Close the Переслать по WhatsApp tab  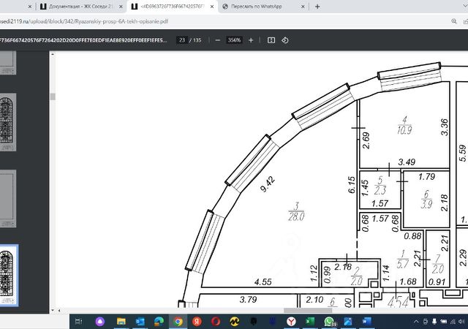click(303, 7)
